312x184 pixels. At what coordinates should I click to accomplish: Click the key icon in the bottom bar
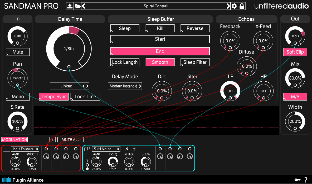pos(298,180)
